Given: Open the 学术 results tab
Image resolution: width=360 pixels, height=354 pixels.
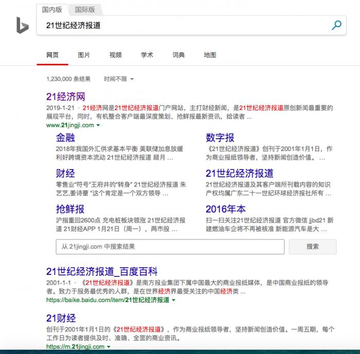Looking at the screenshot, I should coord(147,55).
